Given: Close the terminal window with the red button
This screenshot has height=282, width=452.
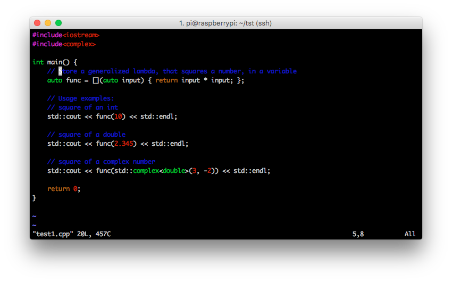Looking at the screenshot, I should click(37, 23).
